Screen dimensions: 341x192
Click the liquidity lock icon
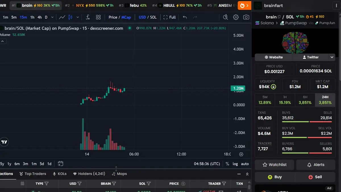pos(273,87)
